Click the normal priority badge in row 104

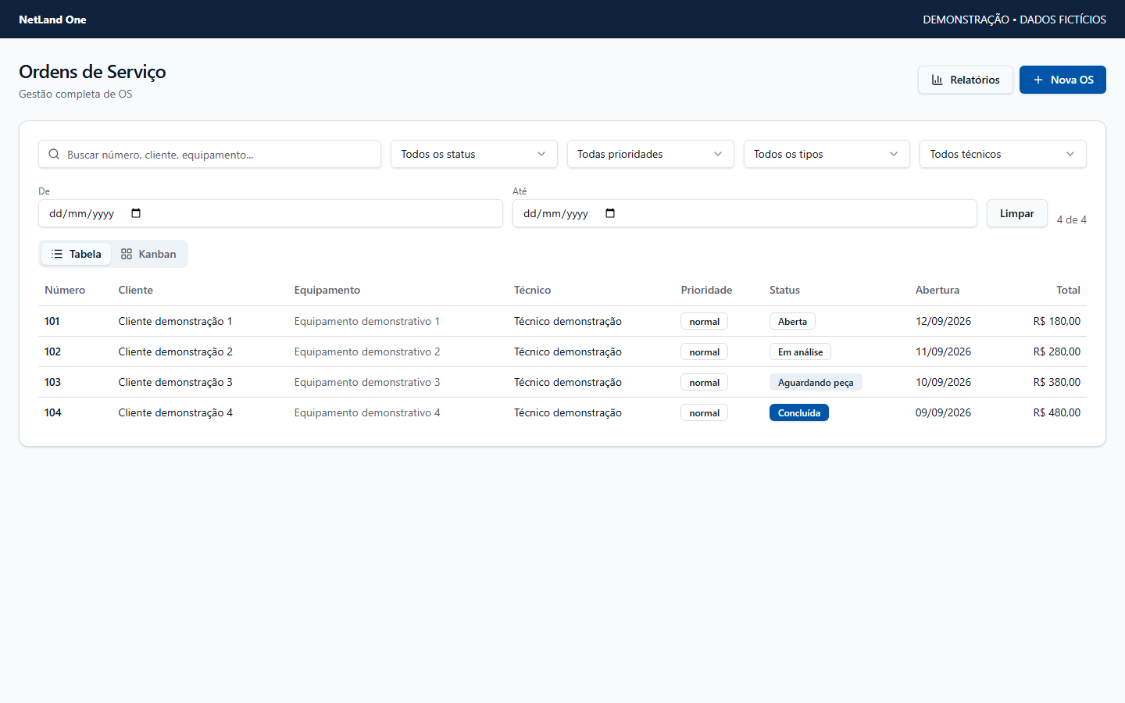[x=704, y=412]
